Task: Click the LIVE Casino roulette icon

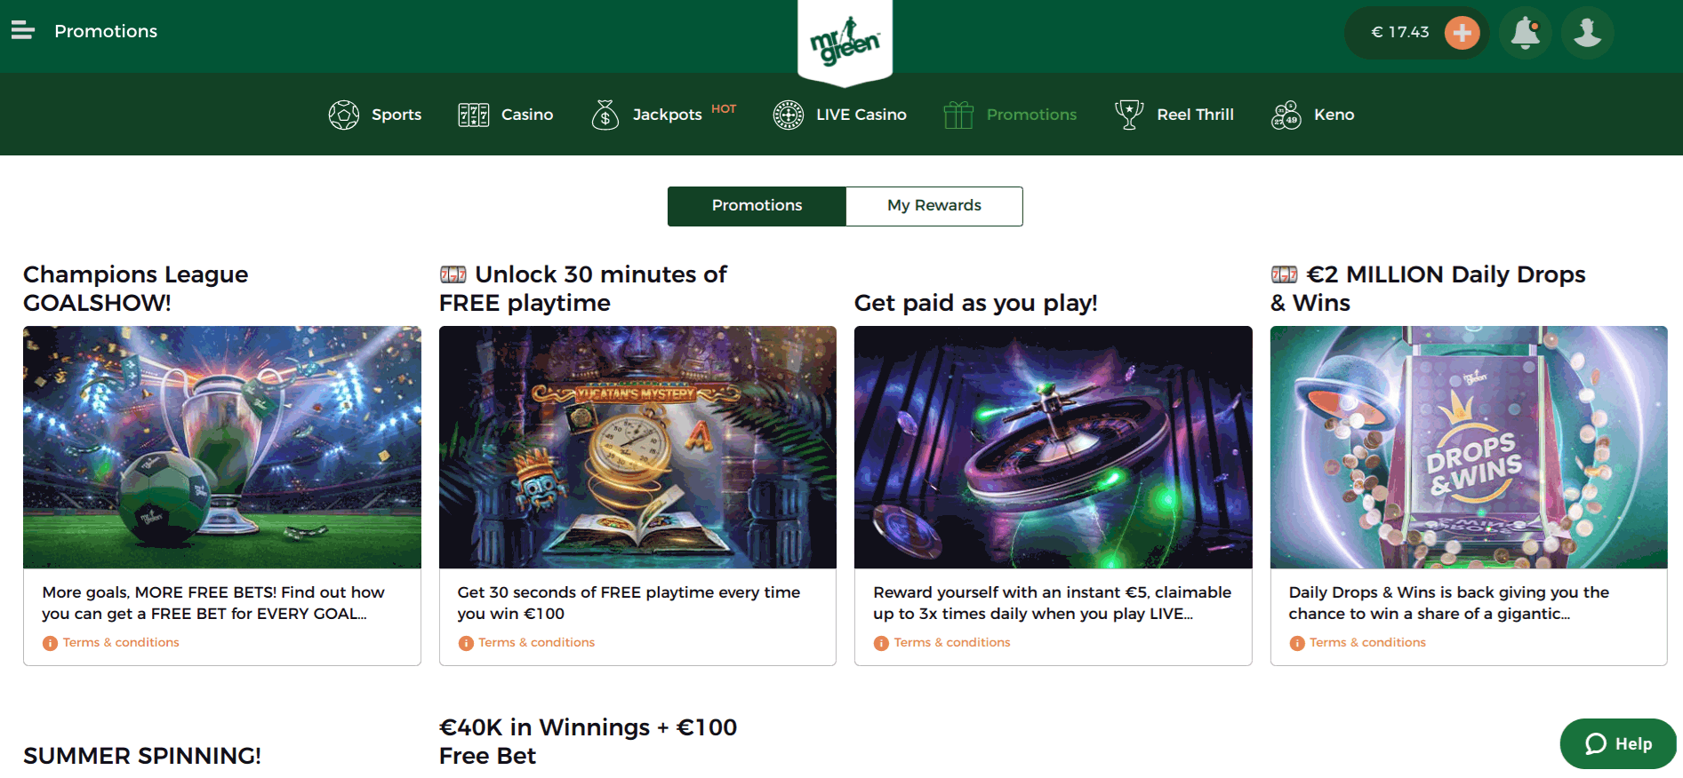Action: 789,115
